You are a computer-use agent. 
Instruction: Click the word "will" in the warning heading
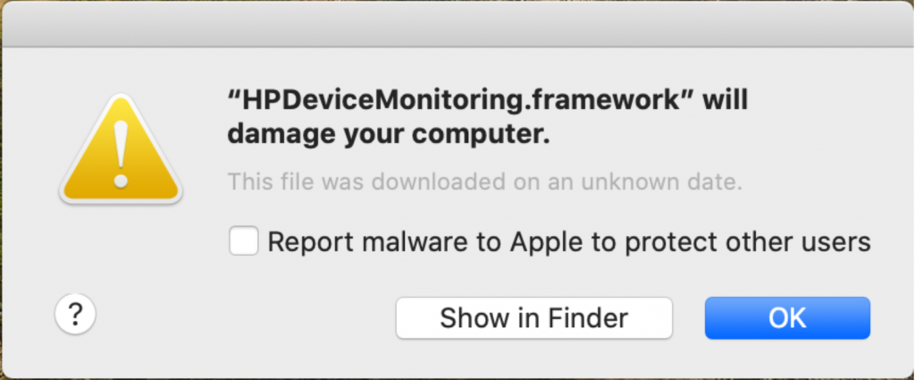tap(725, 101)
